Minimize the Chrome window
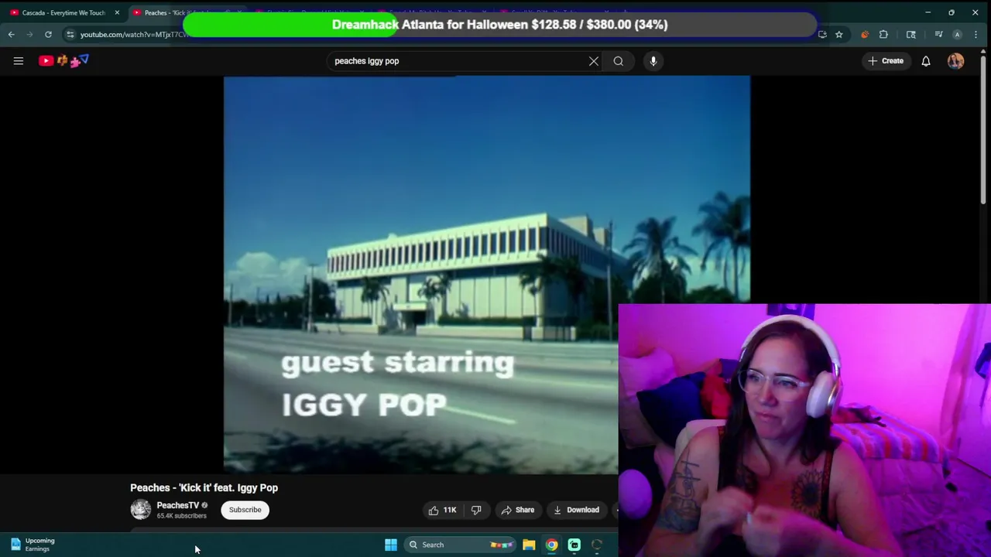Image resolution: width=991 pixels, height=557 pixels. pyautogui.click(x=928, y=12)
